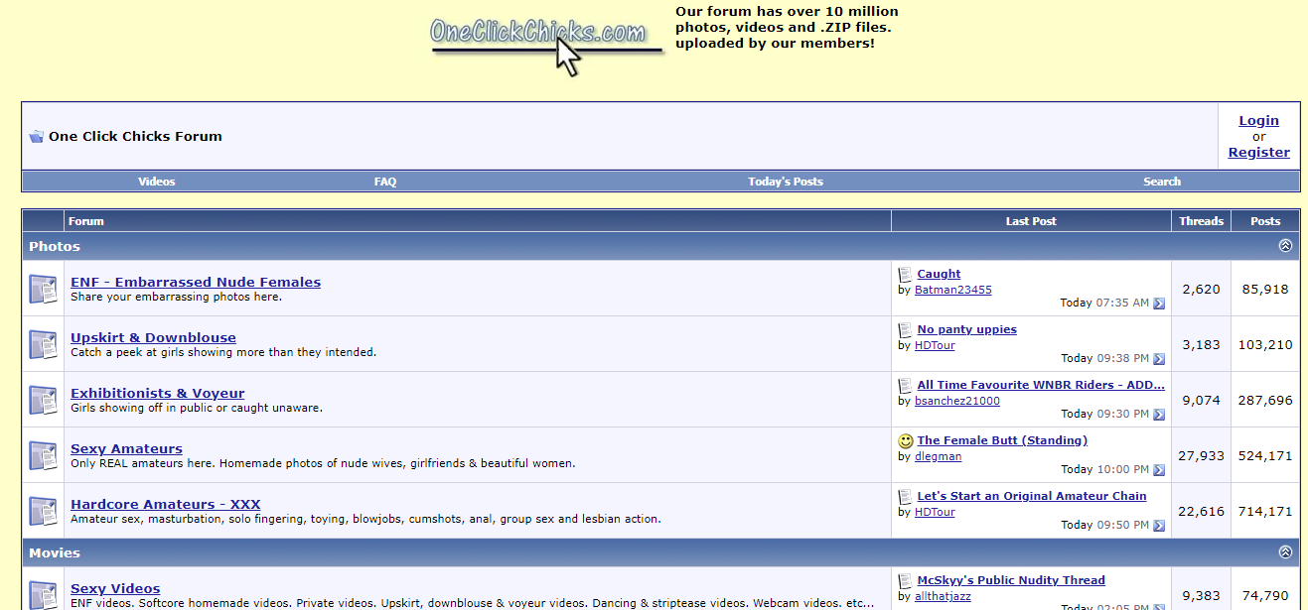
Task: Click the post icon beside the Caught thread
Action: (x=905, y=275)
